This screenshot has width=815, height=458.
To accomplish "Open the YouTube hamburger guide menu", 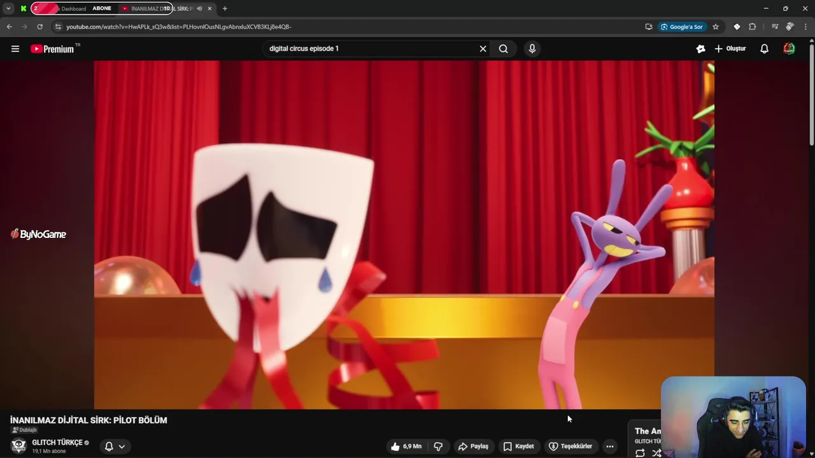I will (x=15, y=48).
